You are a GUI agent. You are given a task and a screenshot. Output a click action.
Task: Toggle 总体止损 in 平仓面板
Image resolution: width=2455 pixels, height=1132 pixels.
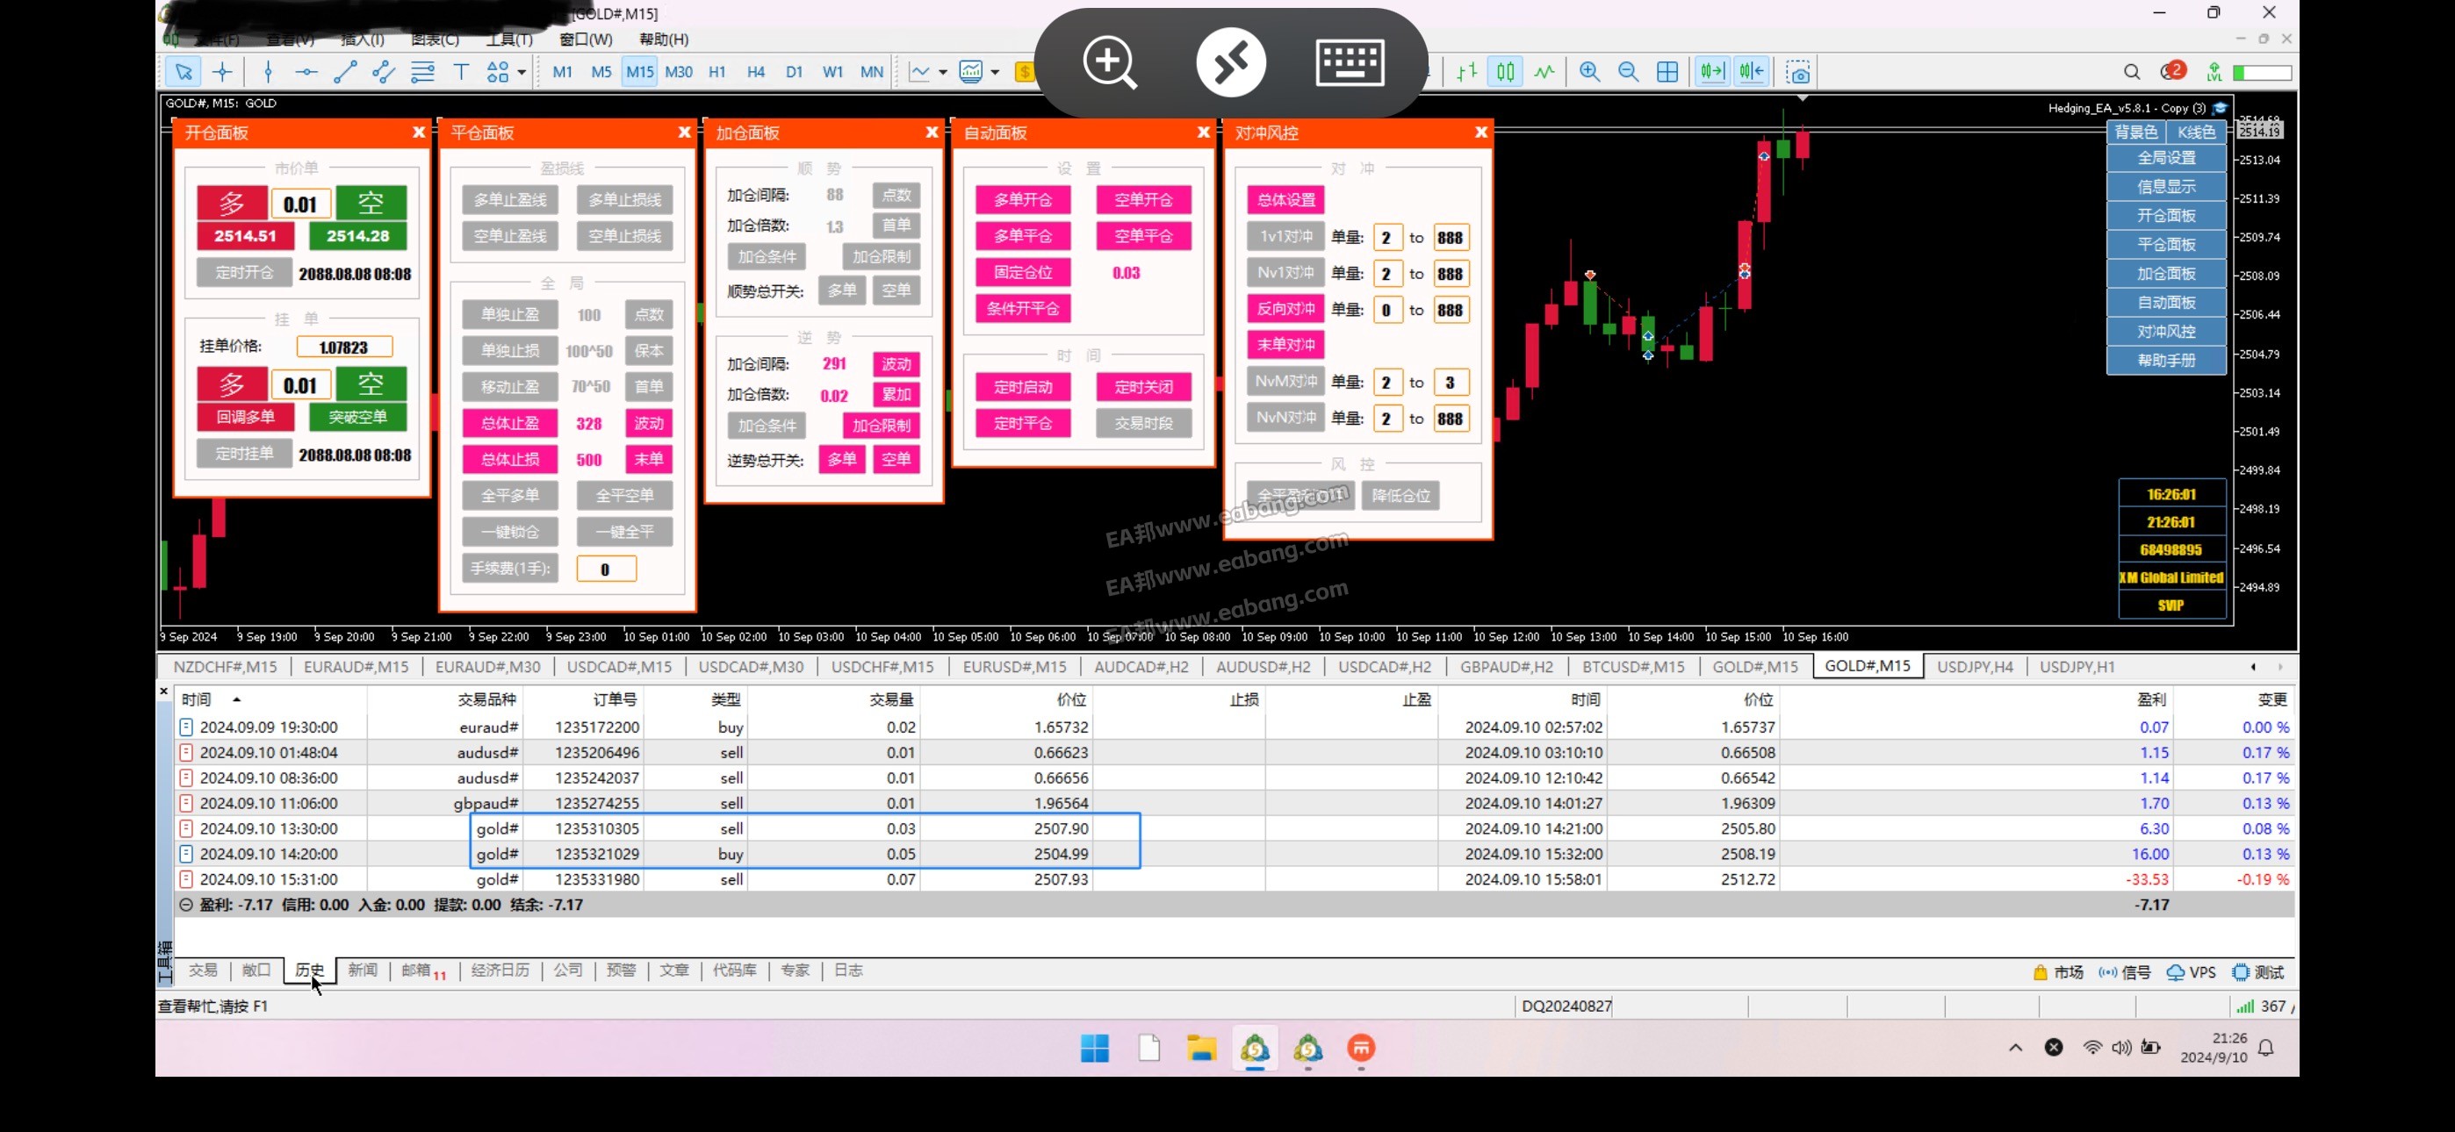(x=510, y=459)
